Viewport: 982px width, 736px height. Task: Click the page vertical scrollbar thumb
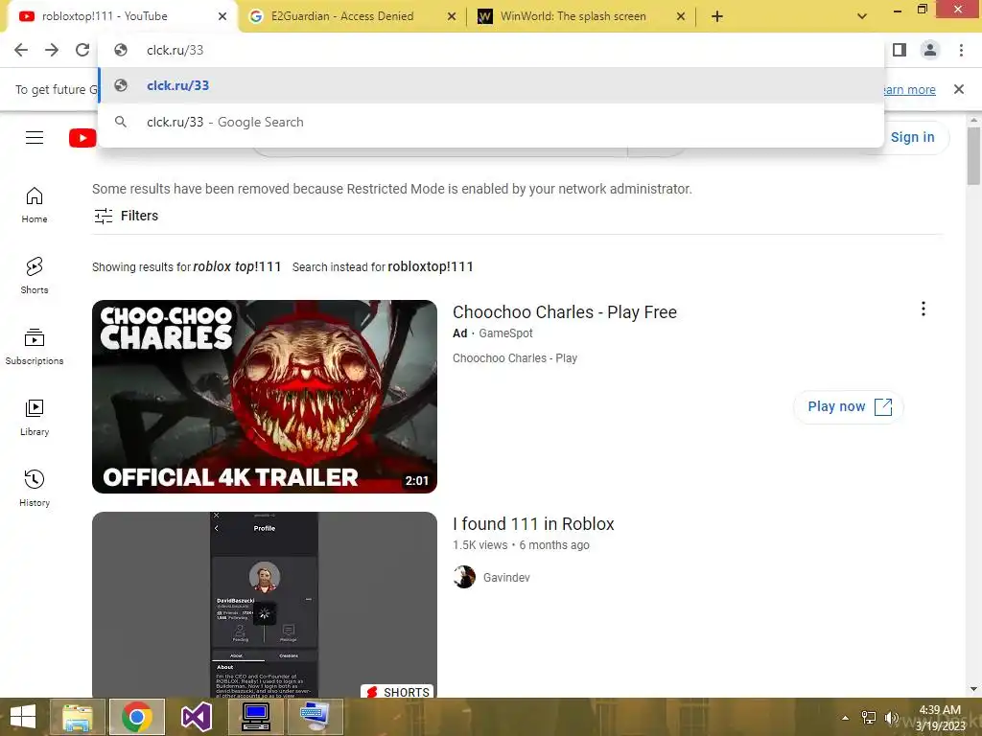click(973, 156)
